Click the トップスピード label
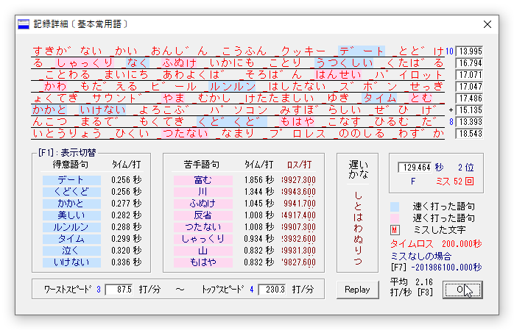This screenshot has width=514, height=330. (223, 290)
